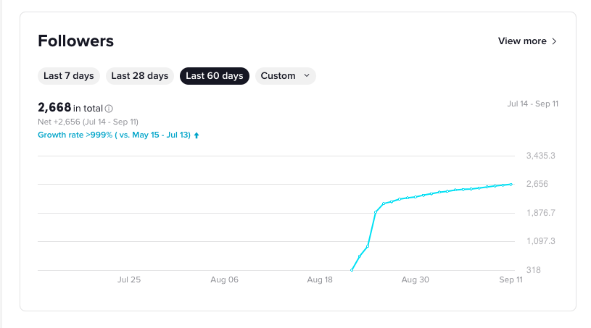Click the 2,656 y-axis value
The width and height of the screenshot is (591, 328).
537,184
